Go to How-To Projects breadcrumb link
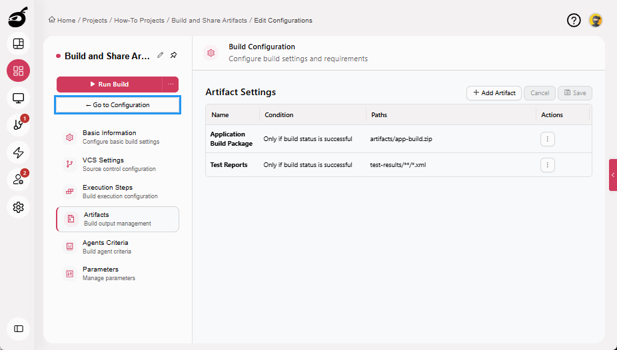 coord(139,21)
